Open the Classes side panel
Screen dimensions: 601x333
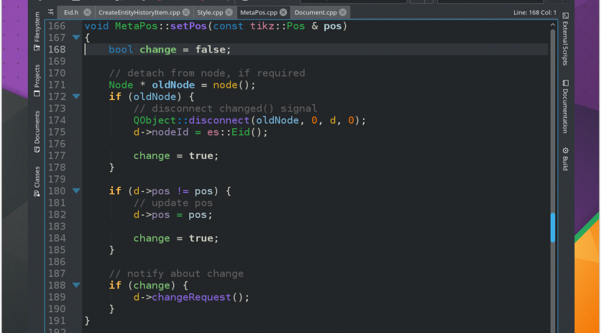click(37, 181)
